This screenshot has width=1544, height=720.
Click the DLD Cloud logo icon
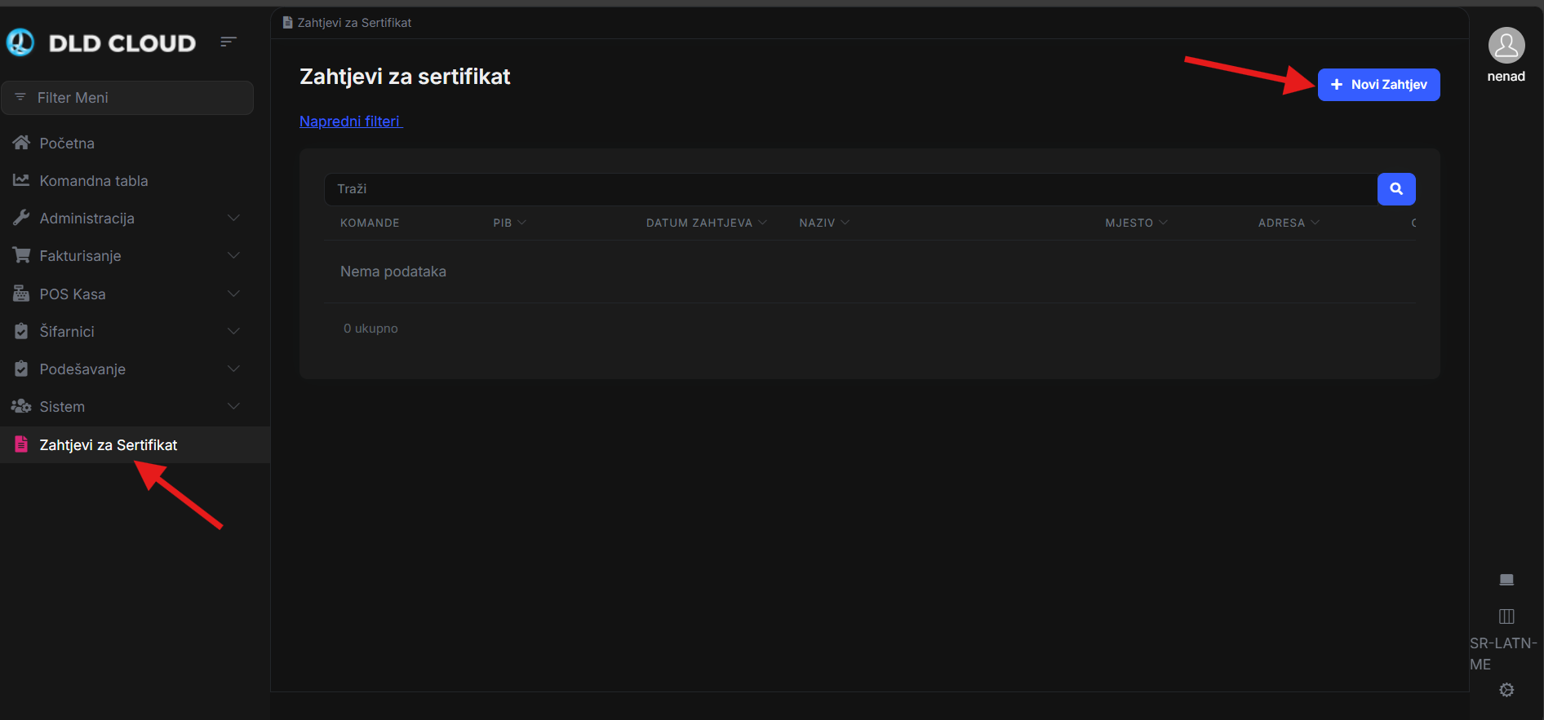point(20,42)
